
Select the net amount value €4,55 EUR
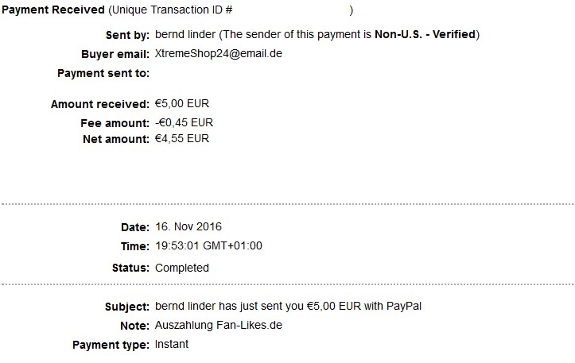point(182,139)
